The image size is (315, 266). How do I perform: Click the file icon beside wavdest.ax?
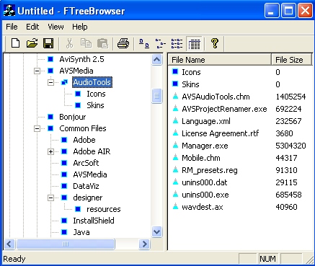pos(176,207)
